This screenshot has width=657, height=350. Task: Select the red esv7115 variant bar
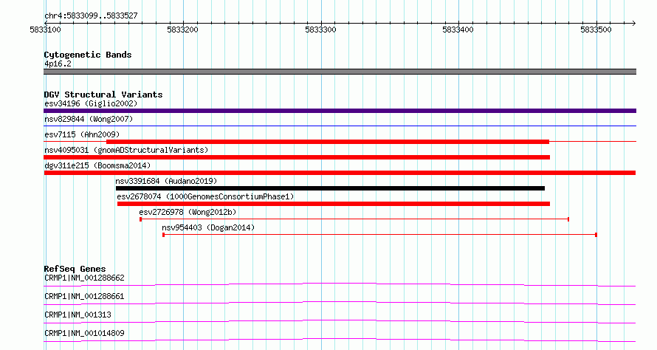[328, 142]
